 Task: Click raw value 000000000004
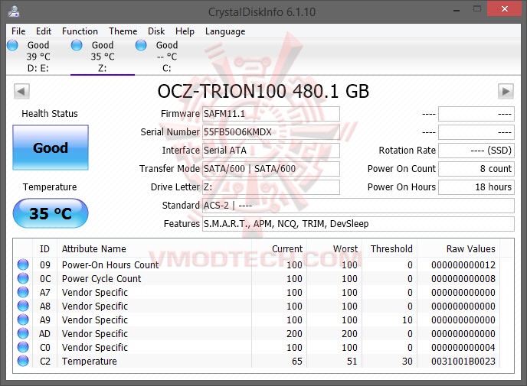463,348
